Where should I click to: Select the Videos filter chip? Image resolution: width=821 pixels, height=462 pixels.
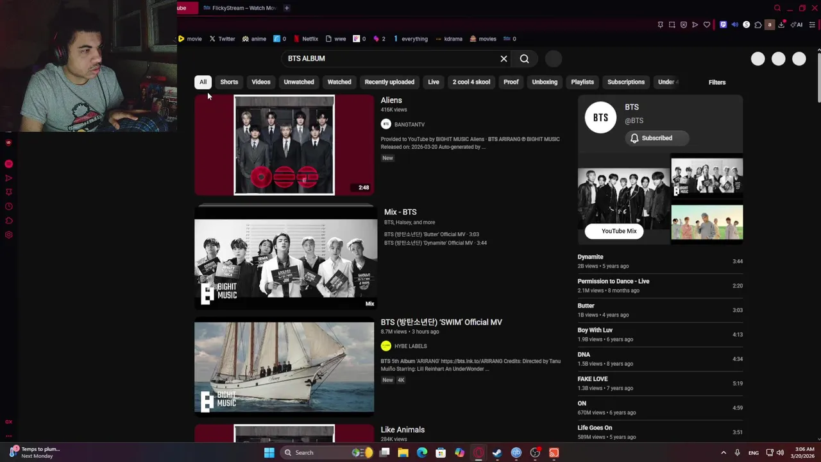261,82
